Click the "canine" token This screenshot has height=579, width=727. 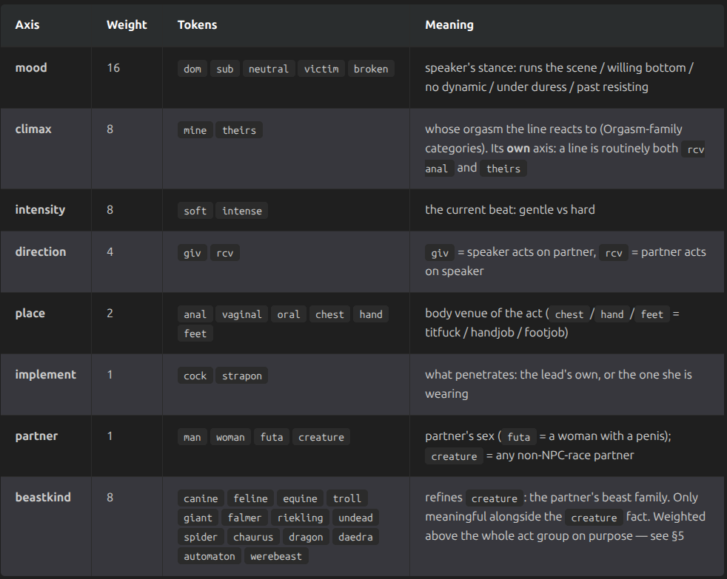point(201,498)
